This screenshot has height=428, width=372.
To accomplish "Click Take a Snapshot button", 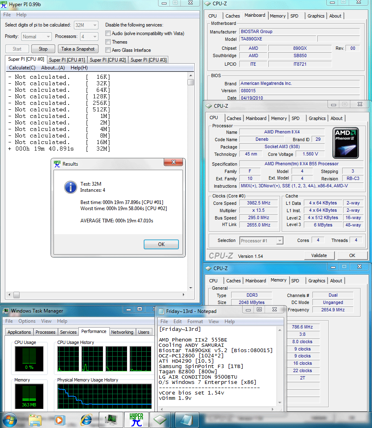I will click(x=78, y=49).
